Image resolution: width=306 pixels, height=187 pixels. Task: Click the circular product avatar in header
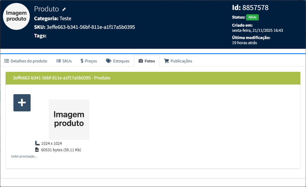[x=16, y=16]
